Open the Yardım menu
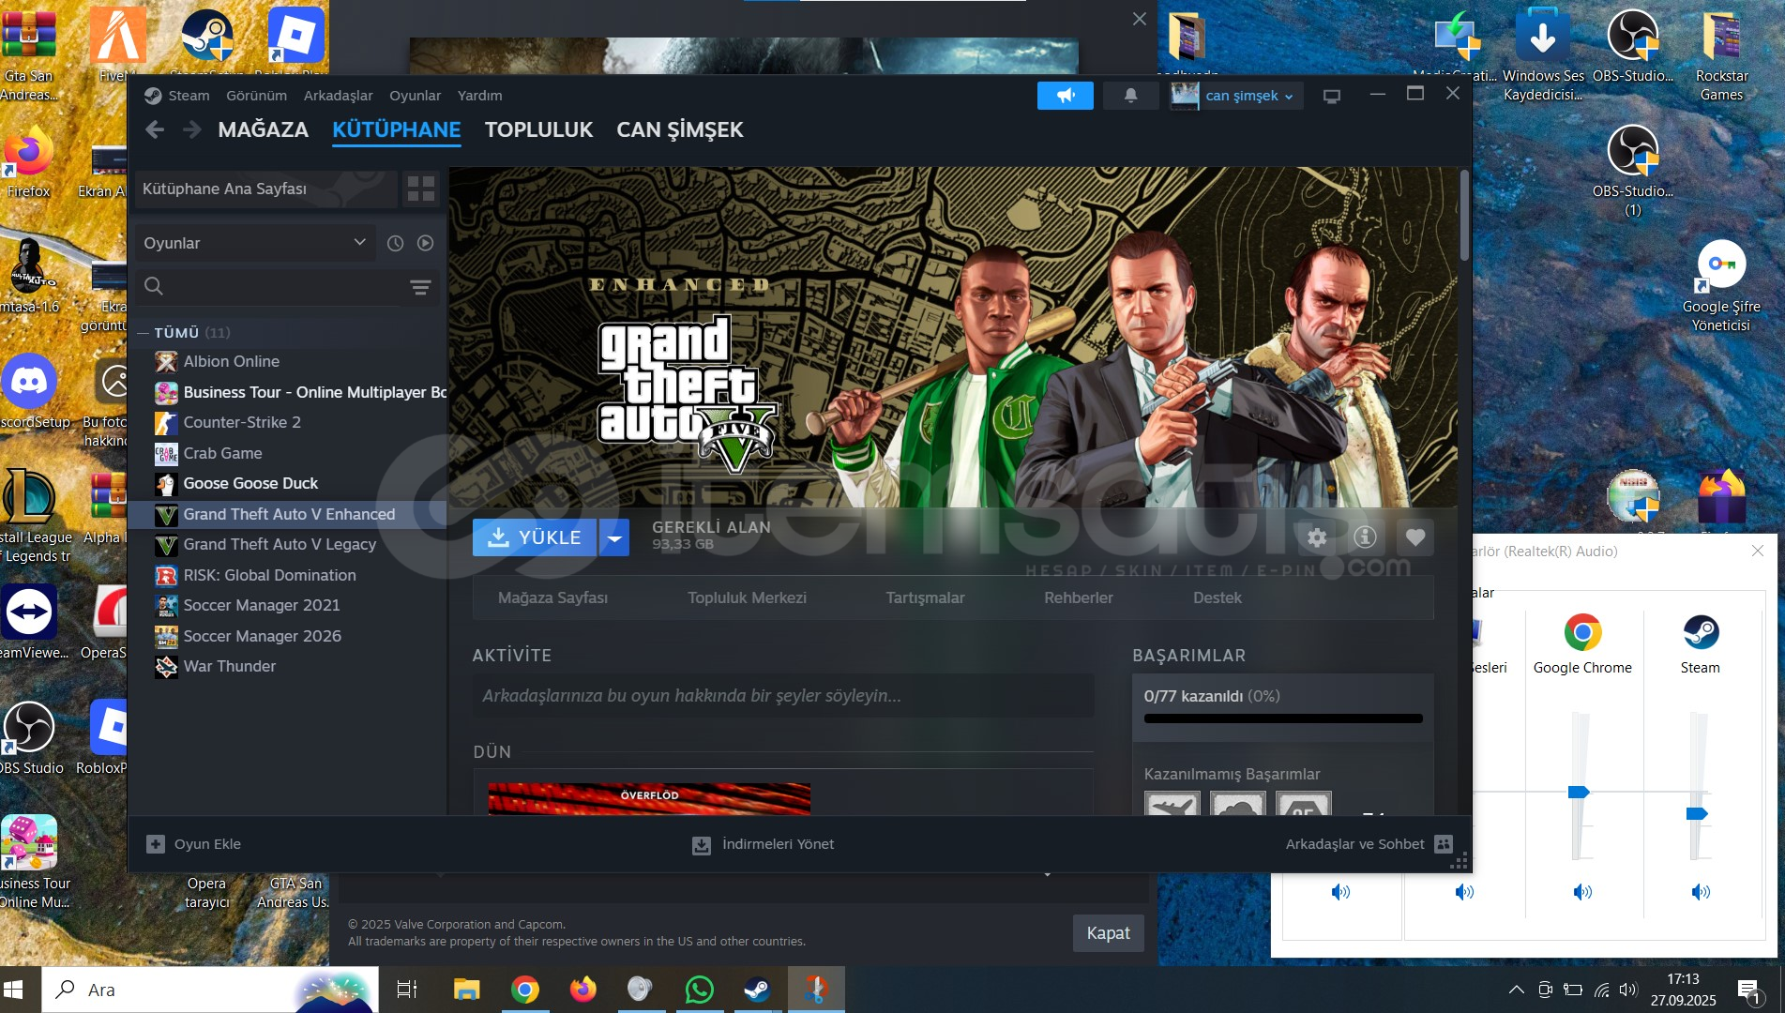This screenshot has width=1785, height=1013. pos(479,96)
